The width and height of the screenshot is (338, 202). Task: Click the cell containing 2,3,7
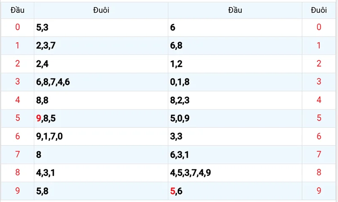[x=46, y=46]
